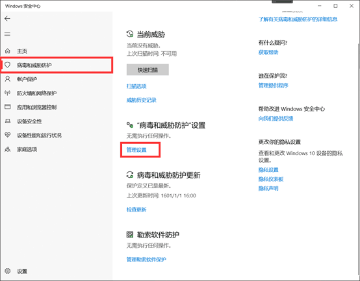Viewport: 360px width, 281px height.
Task: Click the 当前威胁 heading
Action: 151,34
